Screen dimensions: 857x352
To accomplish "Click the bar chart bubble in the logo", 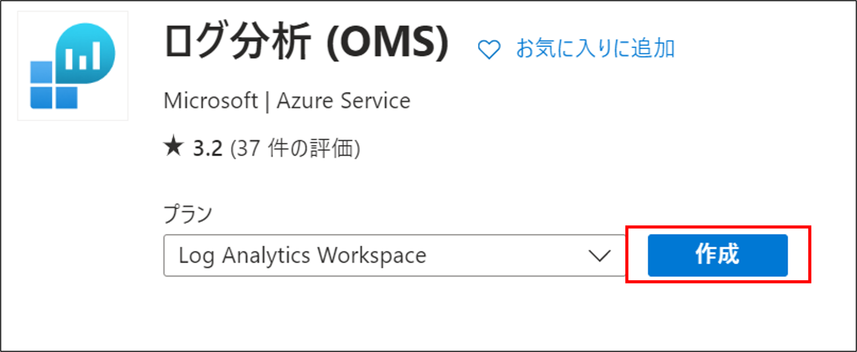I will 86,53.
